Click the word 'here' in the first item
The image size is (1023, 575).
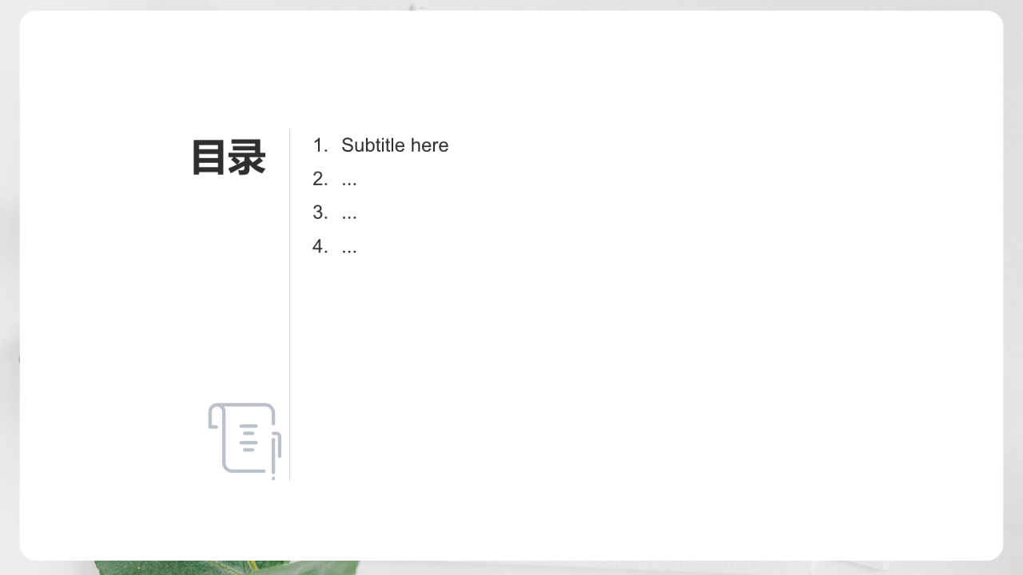[430, 145]
